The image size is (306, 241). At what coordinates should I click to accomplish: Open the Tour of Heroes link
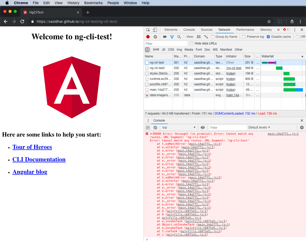click(32, 147)
